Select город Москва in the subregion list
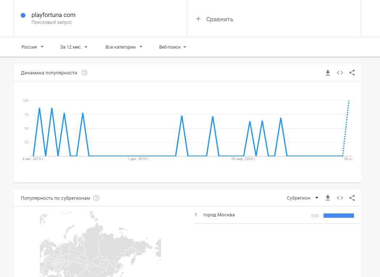Screen dimensions: 380x277 pos(219,215)
